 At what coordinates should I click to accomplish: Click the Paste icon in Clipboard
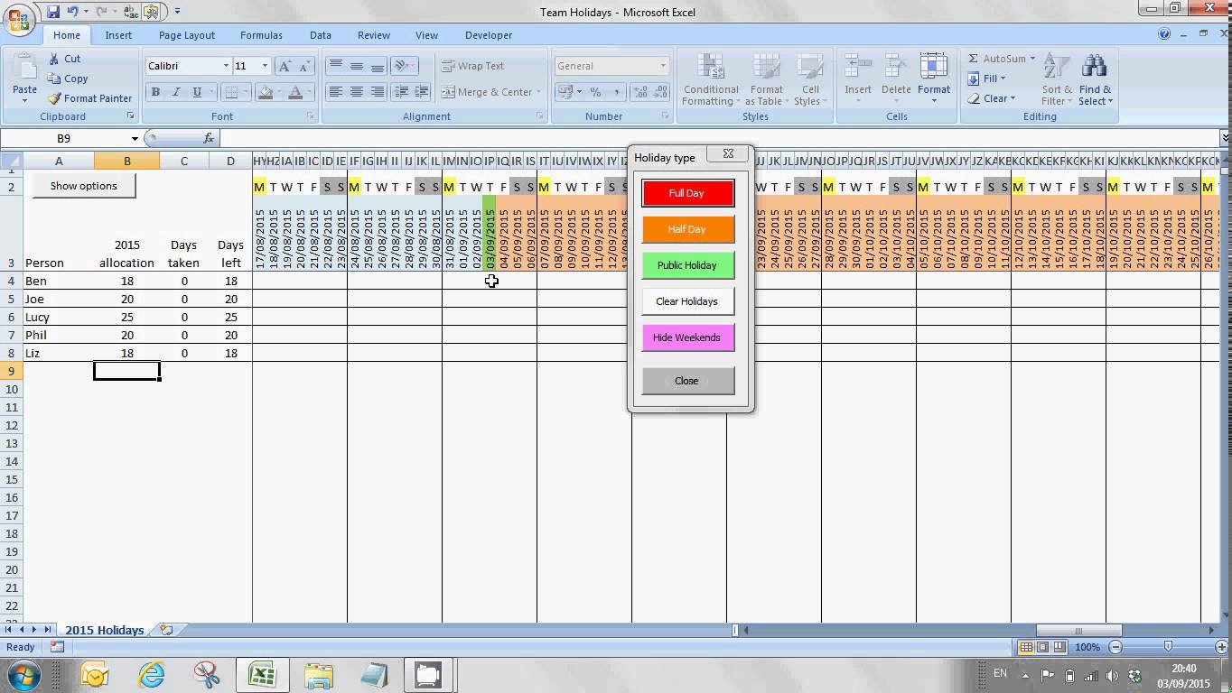click(x=24, y=70)
